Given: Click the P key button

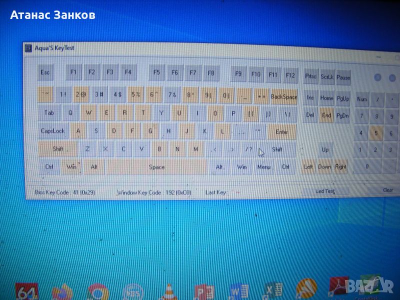Looking at the screenshot, I should pos(233,113).
